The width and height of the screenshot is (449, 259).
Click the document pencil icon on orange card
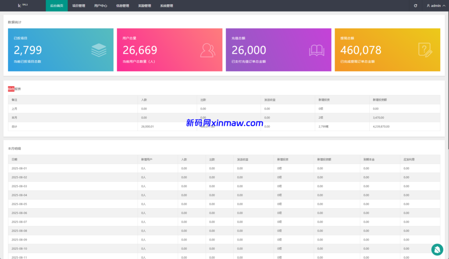(x=425, y=50)
